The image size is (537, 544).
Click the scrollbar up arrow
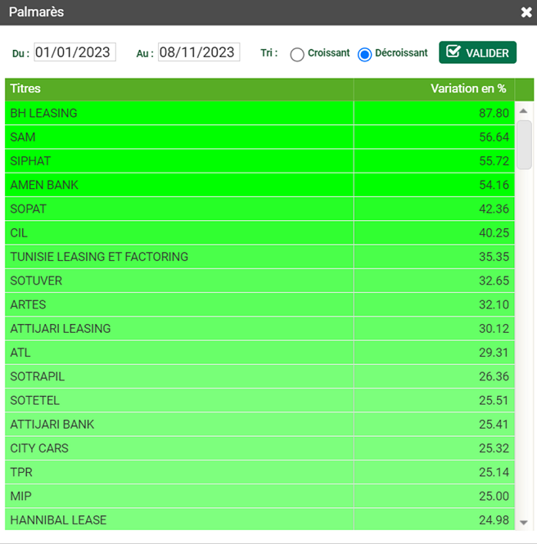[523, 111]
